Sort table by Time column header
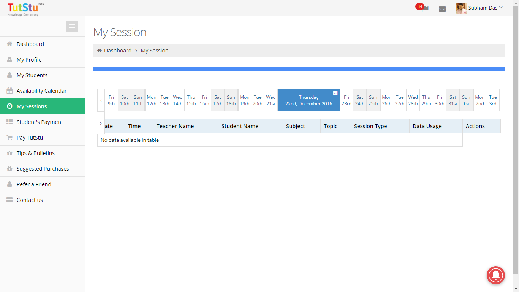The height and width of the screenshot is (292, 519). [x=139, y=126]
